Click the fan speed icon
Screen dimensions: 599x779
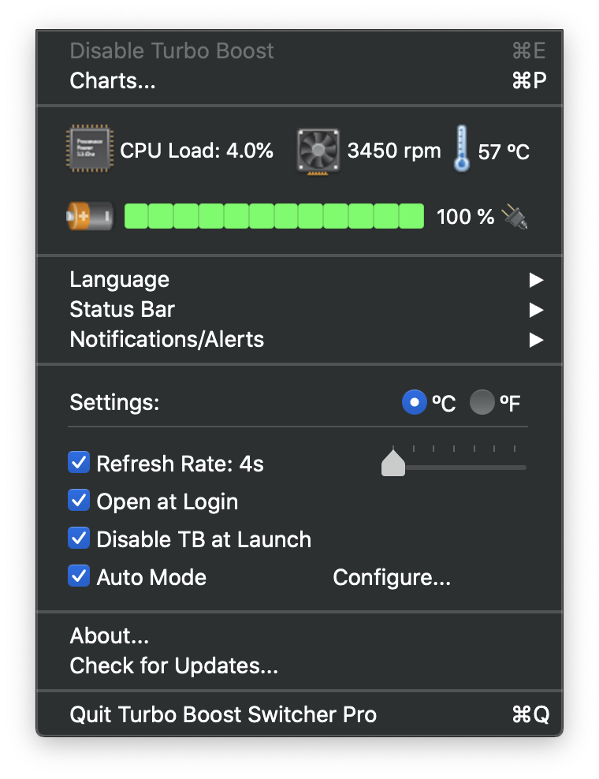point(318,151)
